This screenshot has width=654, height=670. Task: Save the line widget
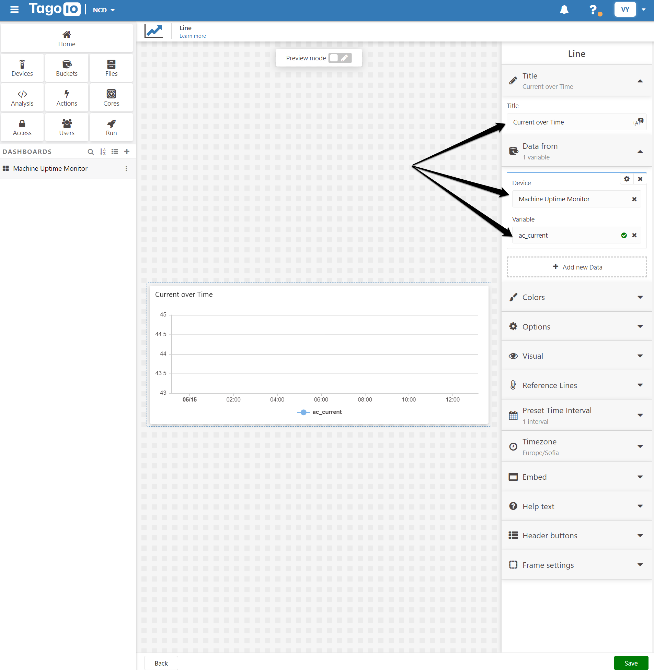click(631, 663)
